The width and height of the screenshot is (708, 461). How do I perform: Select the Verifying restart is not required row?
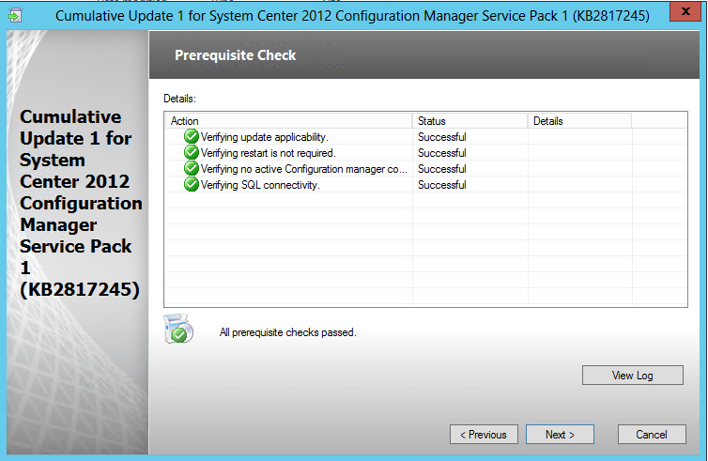425,153
